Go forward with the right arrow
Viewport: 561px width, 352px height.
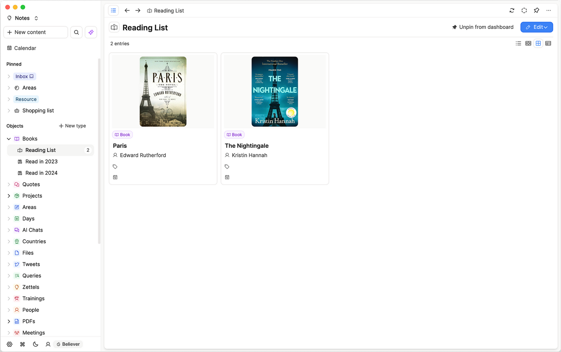point(138,10)
